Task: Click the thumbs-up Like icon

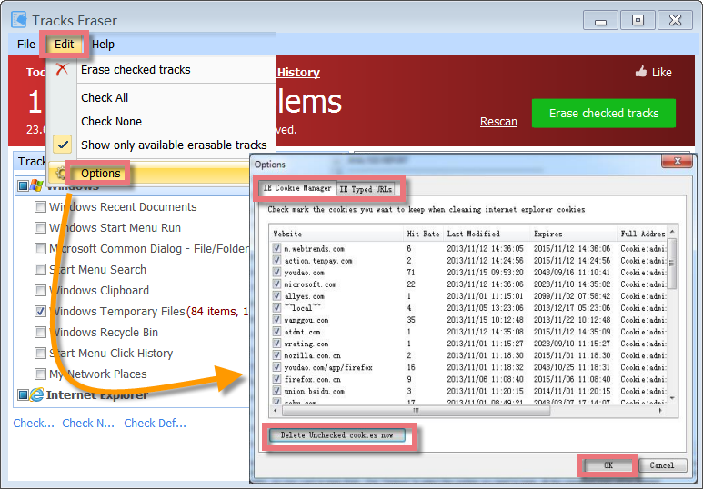Action: tap(640, 72)
